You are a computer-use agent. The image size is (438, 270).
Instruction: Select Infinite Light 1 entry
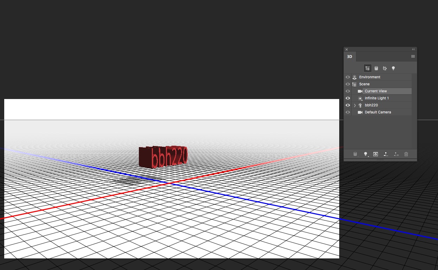coord(381,98)
